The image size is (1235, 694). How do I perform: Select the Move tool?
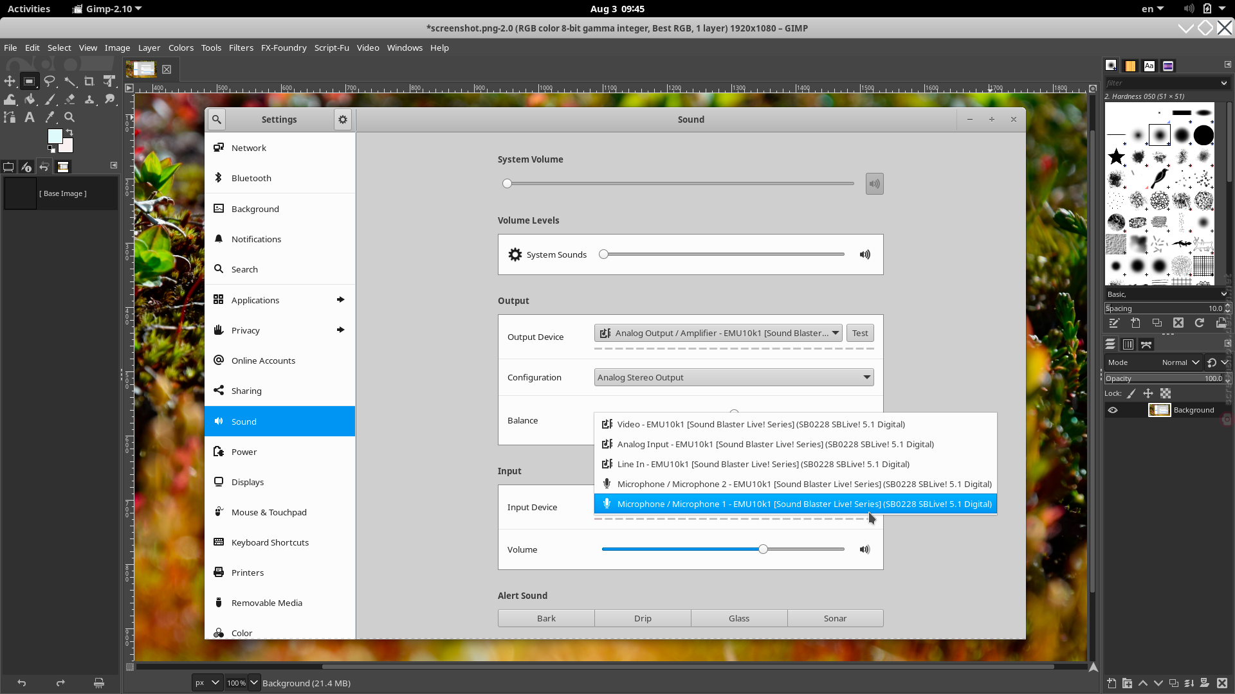[x=10, y=81]
